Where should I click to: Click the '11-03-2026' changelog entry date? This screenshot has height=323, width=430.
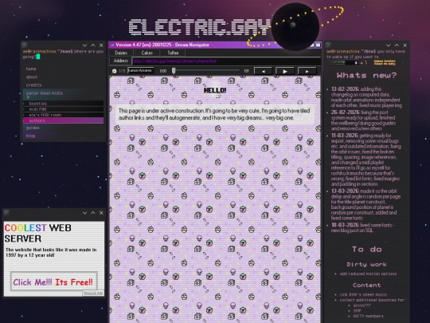click(x=345, y=136)
